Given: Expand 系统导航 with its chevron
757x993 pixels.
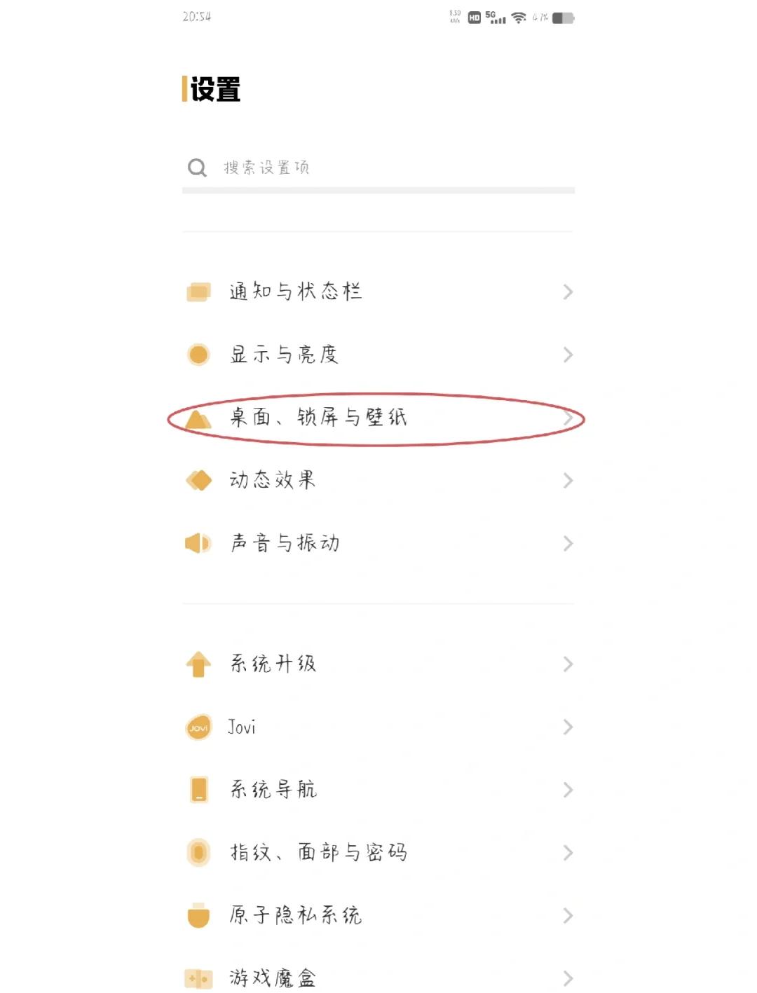Looking at the screenshot, I should [569, 790].
